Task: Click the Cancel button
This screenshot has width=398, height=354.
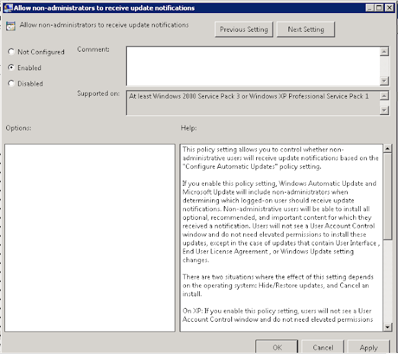Action: [323, 347]
